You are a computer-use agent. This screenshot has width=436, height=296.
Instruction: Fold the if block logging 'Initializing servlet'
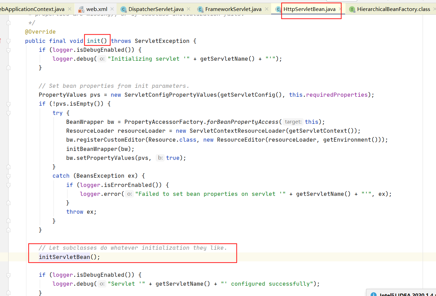pos(9,50)
